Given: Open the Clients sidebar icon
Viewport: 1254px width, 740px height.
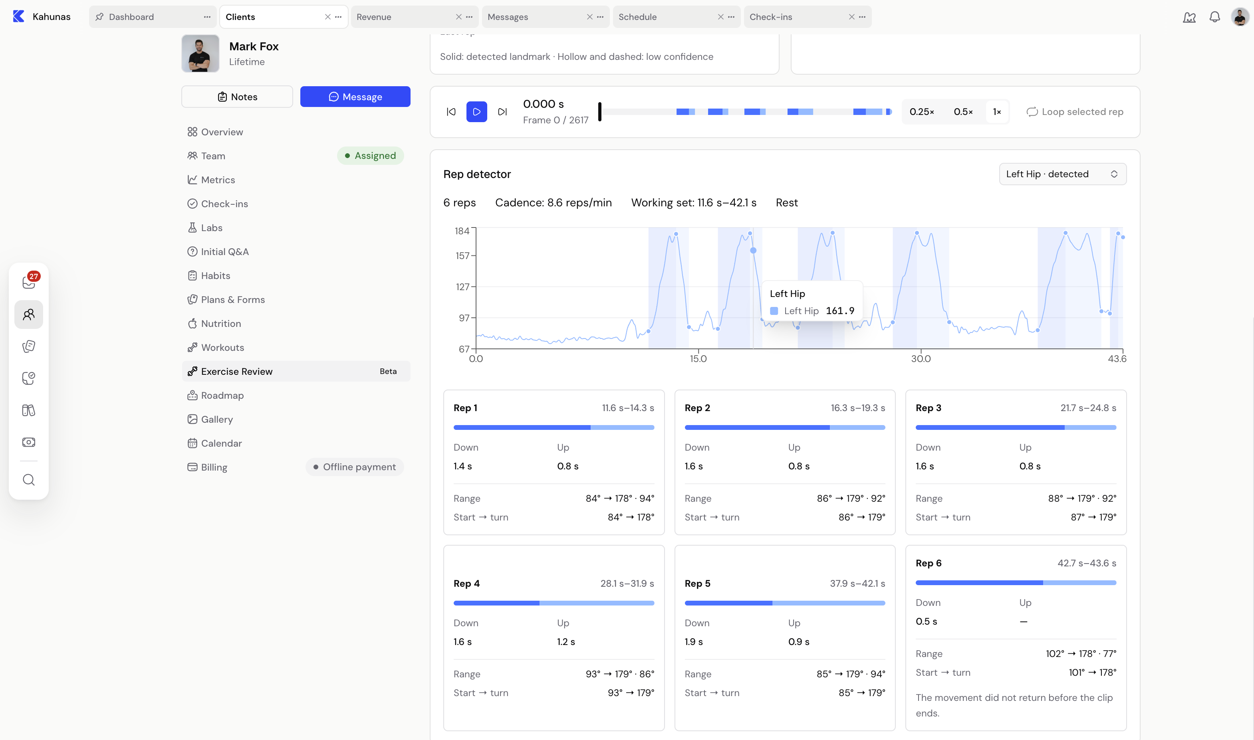Looking at the screenshot, I should click(29, 315).
